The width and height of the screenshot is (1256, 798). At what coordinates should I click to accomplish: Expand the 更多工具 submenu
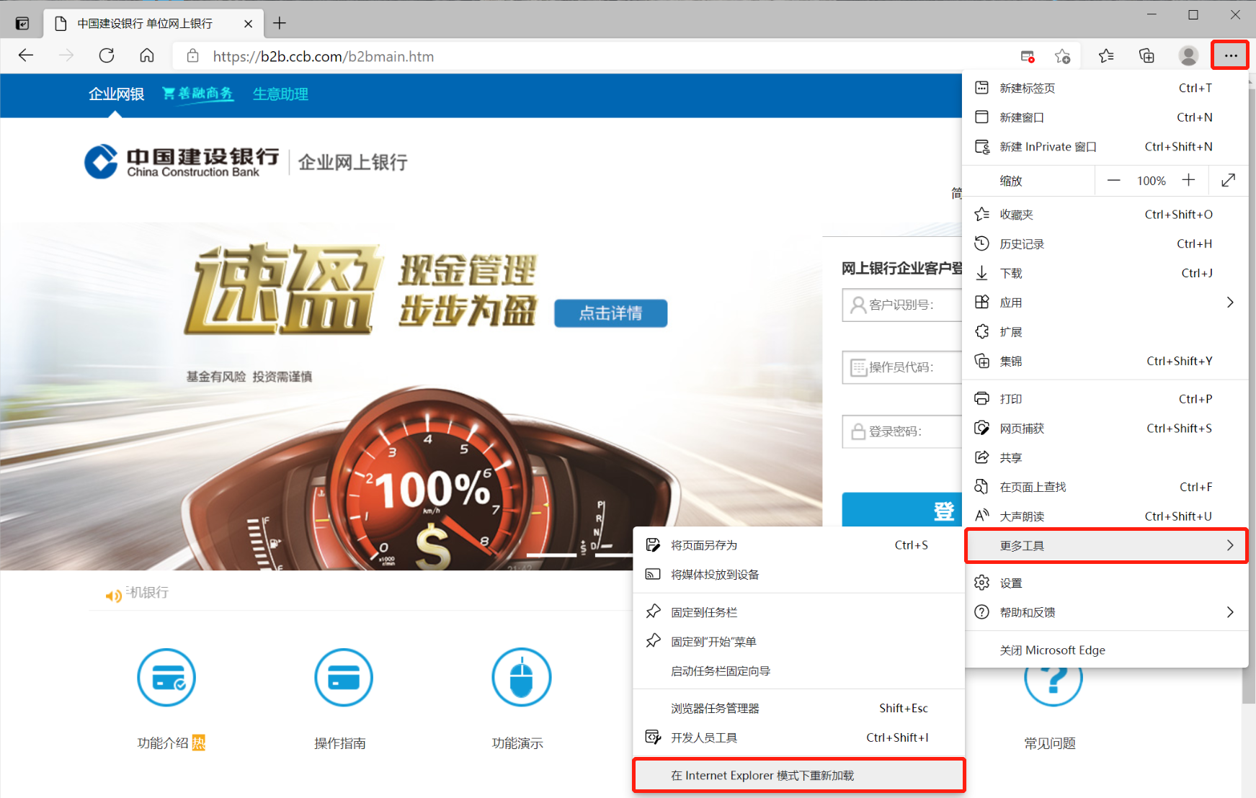click(x=1105, y=546)
